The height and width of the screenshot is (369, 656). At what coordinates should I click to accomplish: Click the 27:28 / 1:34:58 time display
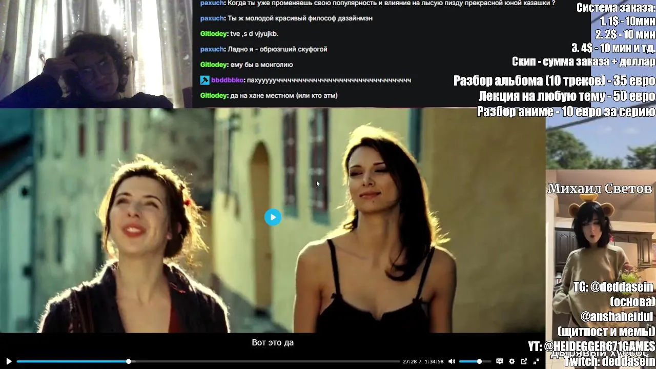(423, 362)
